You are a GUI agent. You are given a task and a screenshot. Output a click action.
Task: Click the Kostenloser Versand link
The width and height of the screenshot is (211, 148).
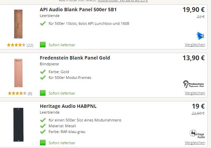(123, 1)
